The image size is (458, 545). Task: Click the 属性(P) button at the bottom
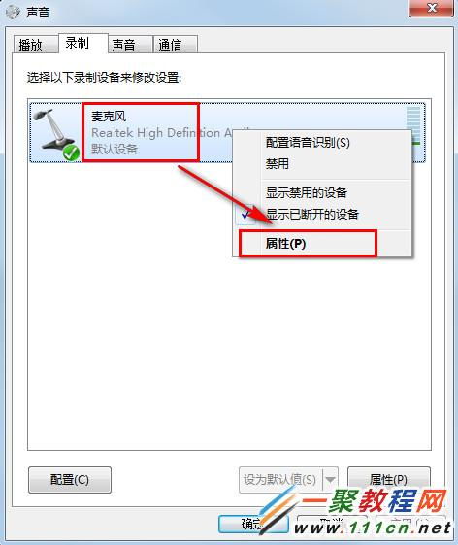coord(389,480)
